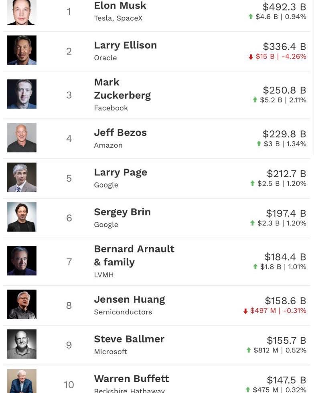Image resolution: width=314 pixels, height=393 pixels.
Task: Click the green up arrow beside $4.6 B
Action: [251, 17]
